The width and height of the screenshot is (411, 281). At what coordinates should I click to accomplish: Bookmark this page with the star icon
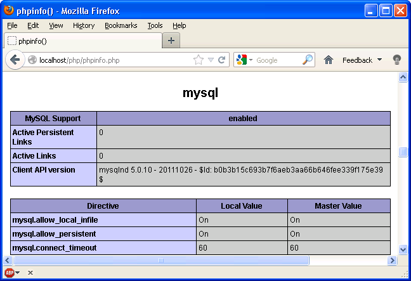pyautogui.click(x=199, y=60)
